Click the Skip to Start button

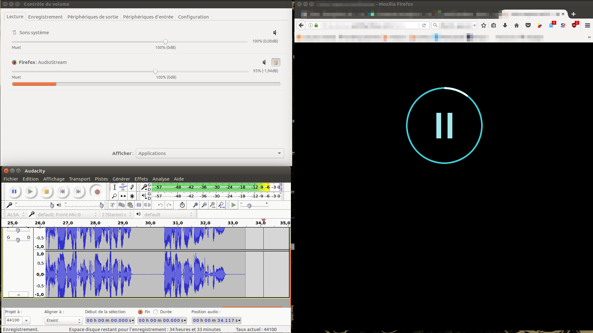pos(62,191)
